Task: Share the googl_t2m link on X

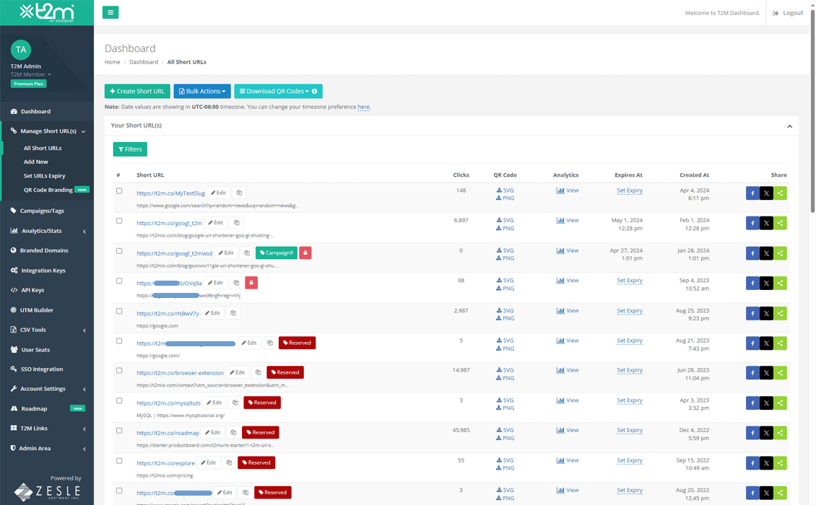Action: pos(765,223)
